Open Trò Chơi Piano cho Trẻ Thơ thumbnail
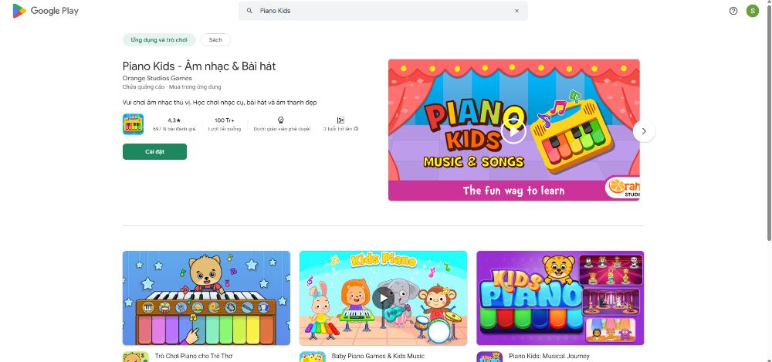Image resolution: width=772 pixels, height=362 pixels. click(206, 298)
